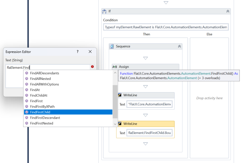Click the first WriteLine Text field
The width and height of the screenshot is (242, 163).
pos(149,104)
